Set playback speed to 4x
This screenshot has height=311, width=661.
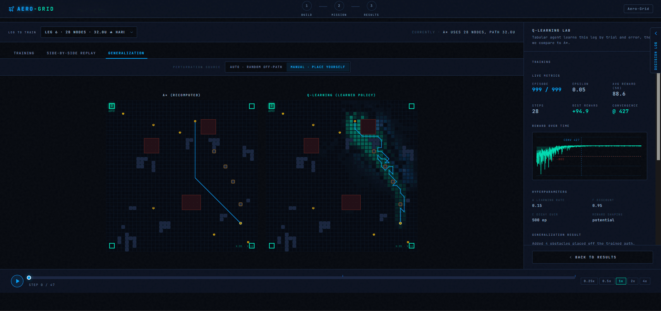tap(645, 281)
